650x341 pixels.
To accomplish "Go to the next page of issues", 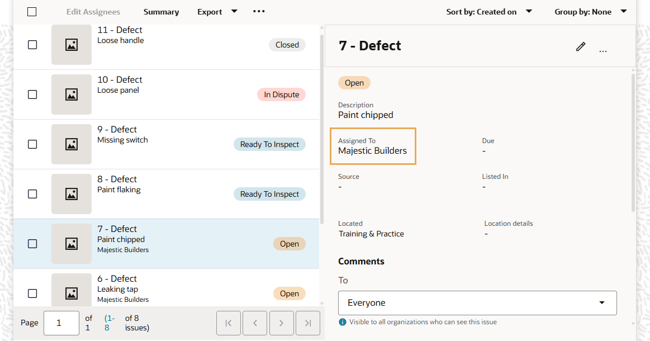I will point(281,323).
